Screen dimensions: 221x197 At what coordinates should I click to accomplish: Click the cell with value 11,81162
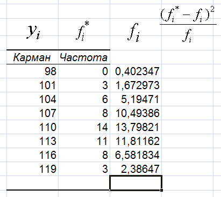(136, 141)
